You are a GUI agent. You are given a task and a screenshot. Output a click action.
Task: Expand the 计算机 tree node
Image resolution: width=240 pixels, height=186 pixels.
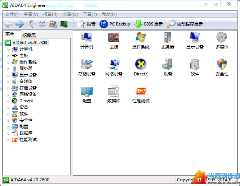(8, 50)
